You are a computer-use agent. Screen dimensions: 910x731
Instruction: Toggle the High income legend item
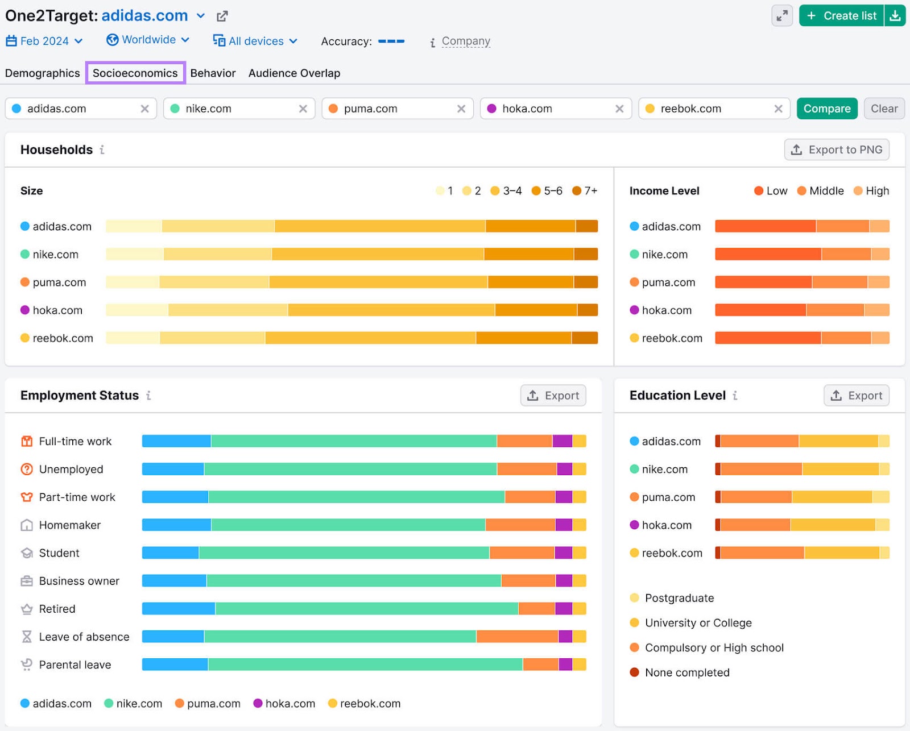click(871, 191)
